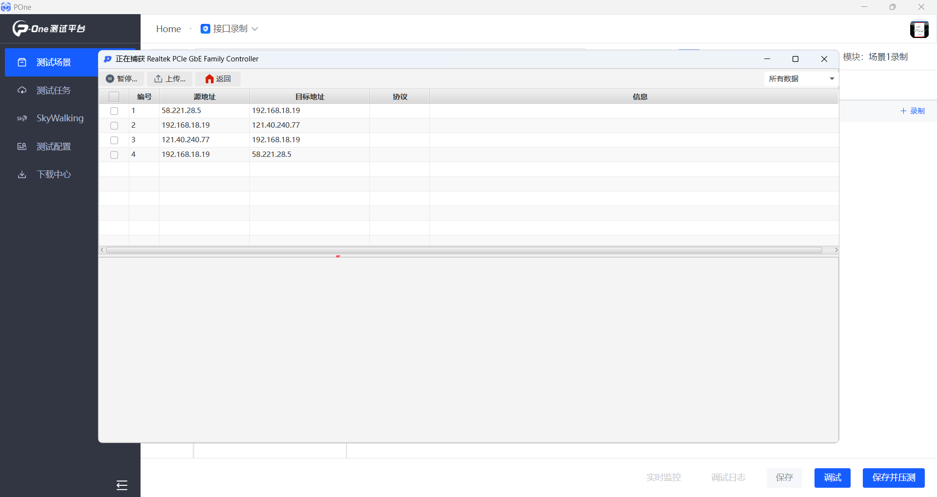Image resolution: width=937 pixels, height=497 pixels.
Task: Go to Home breadcrumb
Action: tap(168, 29)
